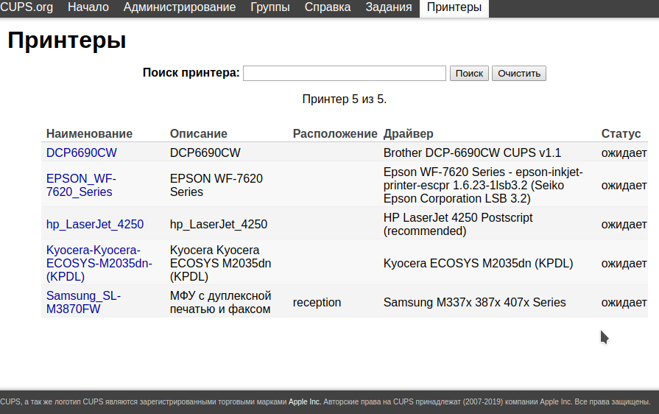Click the ожидает status in the EPSON row
659x414 pixels.
pyautogui.click(x=624, y=185)
